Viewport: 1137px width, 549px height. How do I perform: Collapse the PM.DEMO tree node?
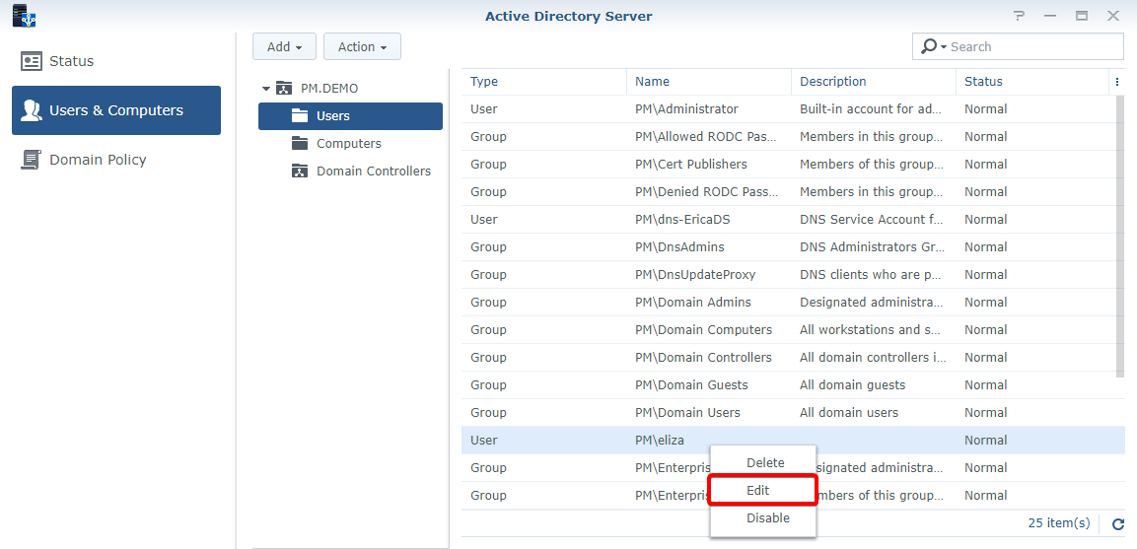[266, 89]
